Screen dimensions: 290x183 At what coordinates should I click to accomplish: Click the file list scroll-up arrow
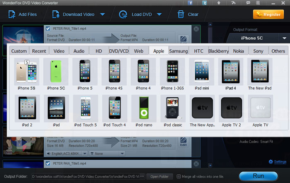coord(210,24)
